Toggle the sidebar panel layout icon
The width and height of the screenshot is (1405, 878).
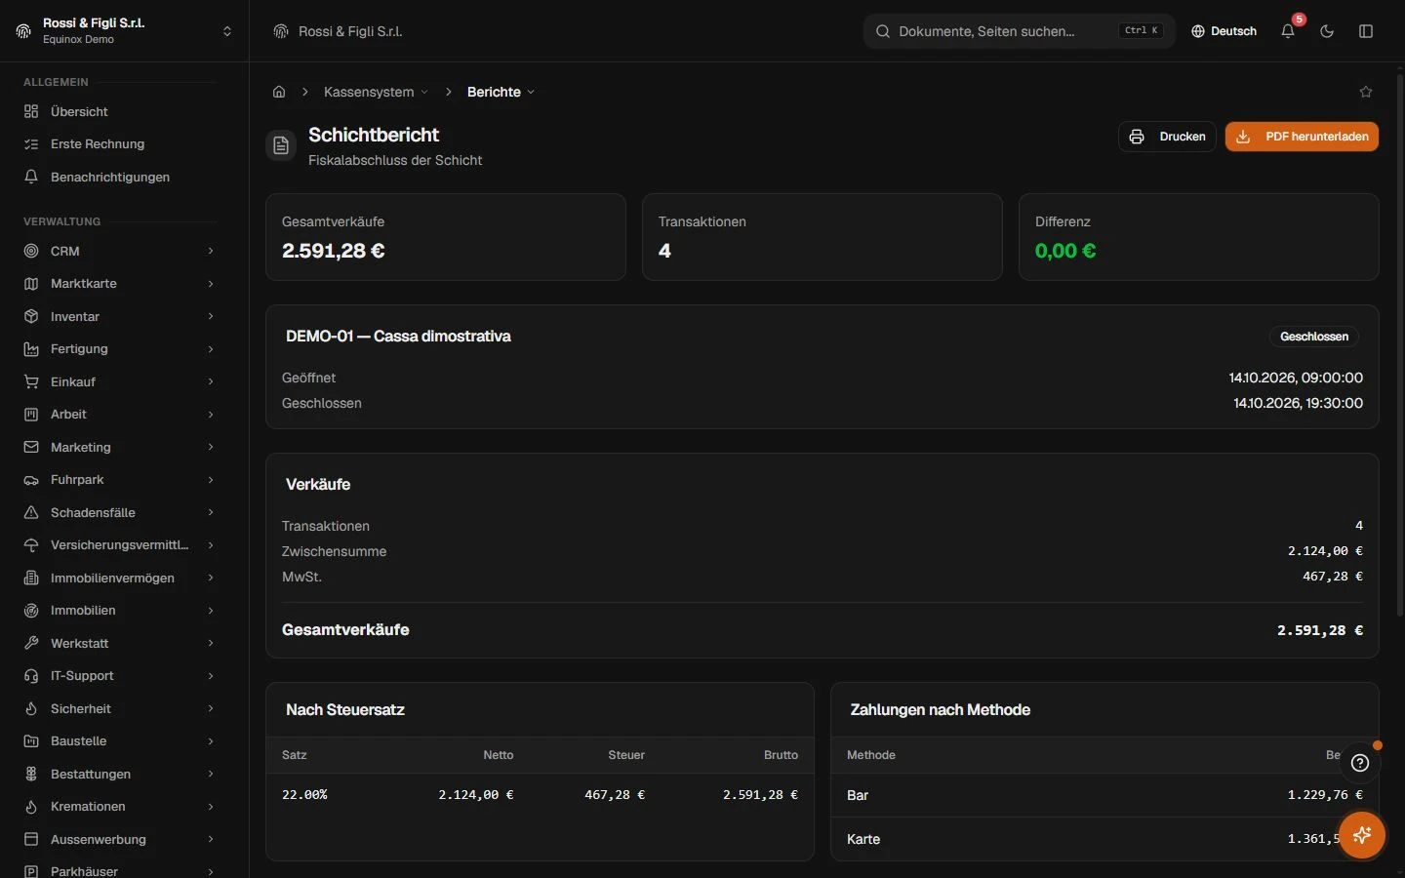pyautogui.click(x=1366, y=31)
